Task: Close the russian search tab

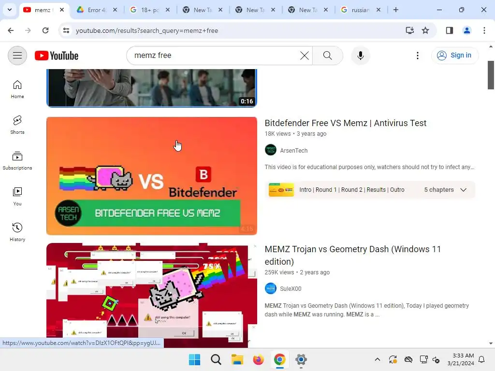Action: click(378, 10)
